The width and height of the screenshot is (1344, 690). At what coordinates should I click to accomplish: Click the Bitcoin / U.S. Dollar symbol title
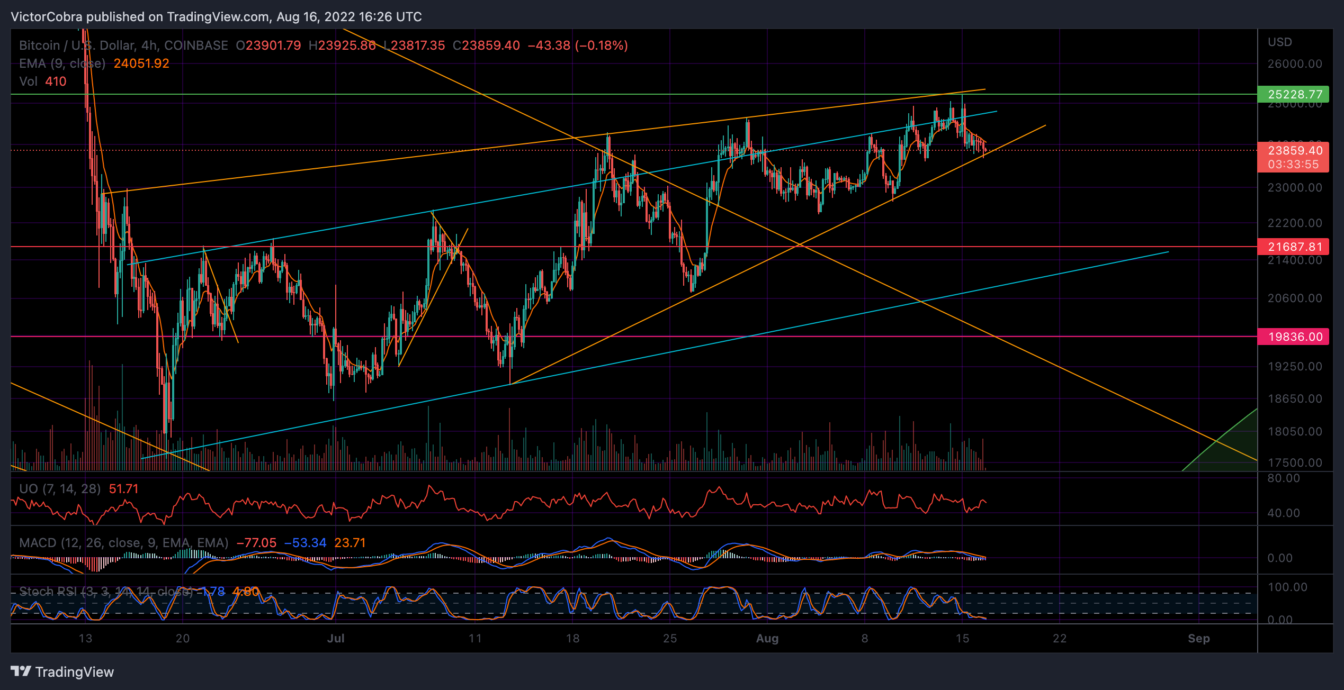point(123,46)
